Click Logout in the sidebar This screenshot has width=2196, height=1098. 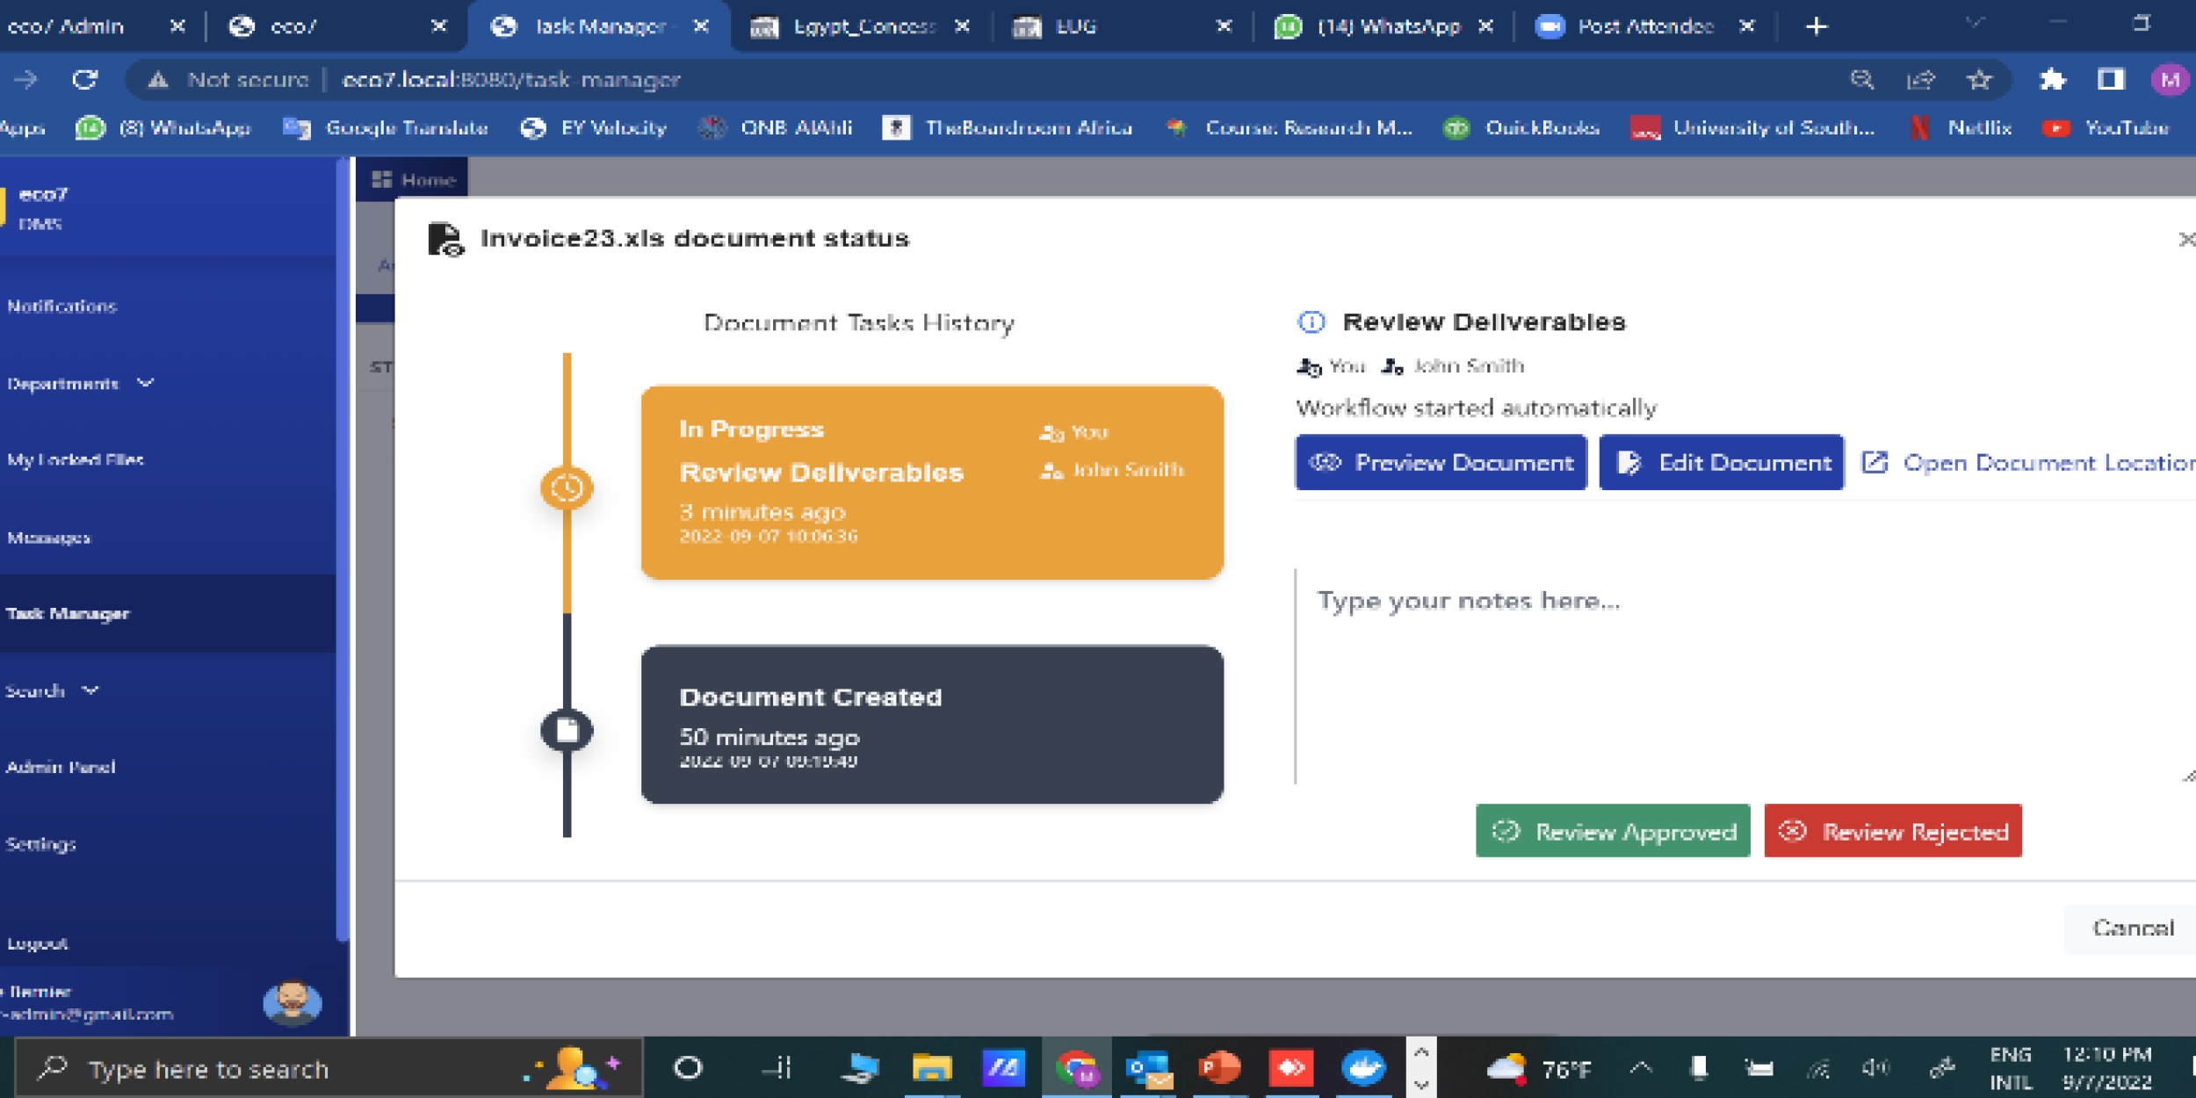pos(38,943)
